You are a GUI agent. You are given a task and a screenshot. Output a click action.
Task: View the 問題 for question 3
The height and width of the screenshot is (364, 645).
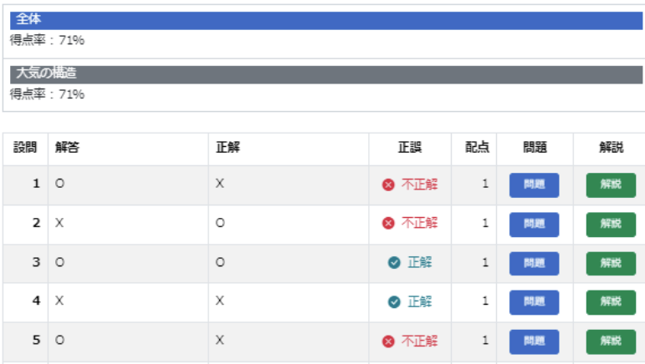click(x=534, y=263)
